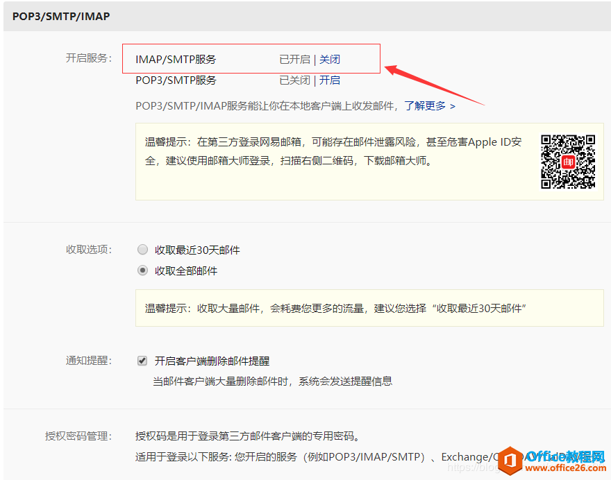611x480 pixels.
Task: Click the 第三方登录网易邮箱 warning tip text
Action: coord(333,151)
